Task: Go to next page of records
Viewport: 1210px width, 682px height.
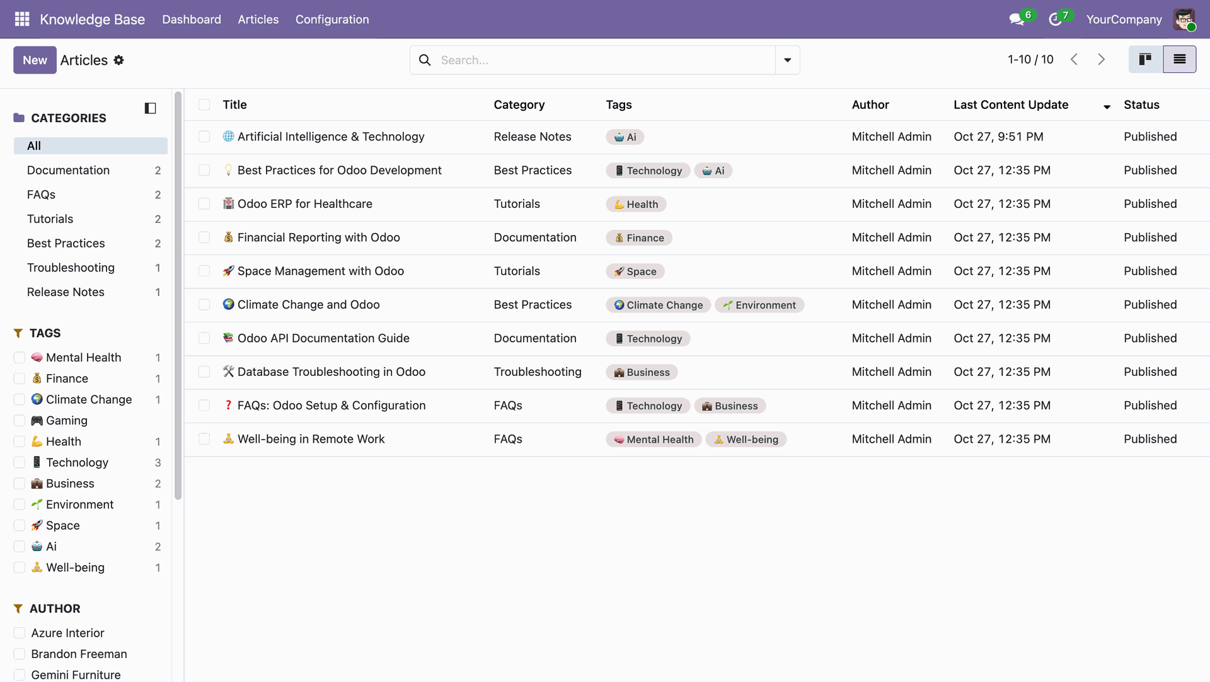Action: [1101, 59]
